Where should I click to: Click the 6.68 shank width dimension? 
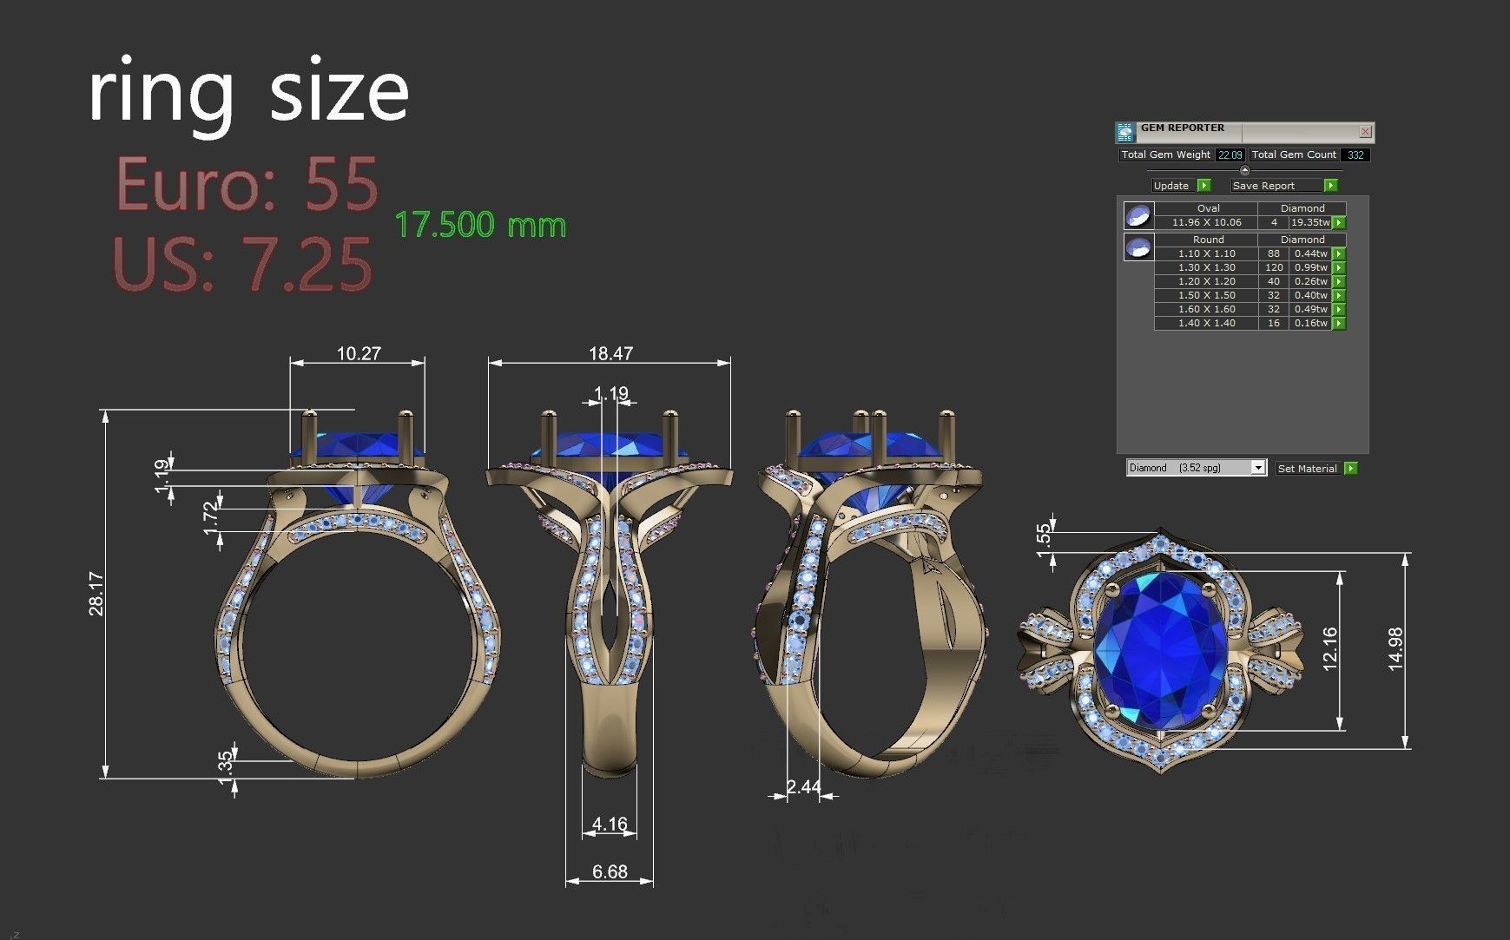(610, 871)
